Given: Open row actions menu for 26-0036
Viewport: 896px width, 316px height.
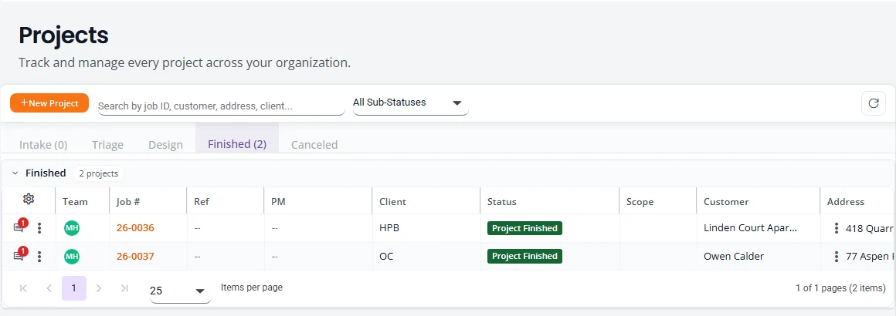Looking at the screenshot, I should click(x=39, y=228).
